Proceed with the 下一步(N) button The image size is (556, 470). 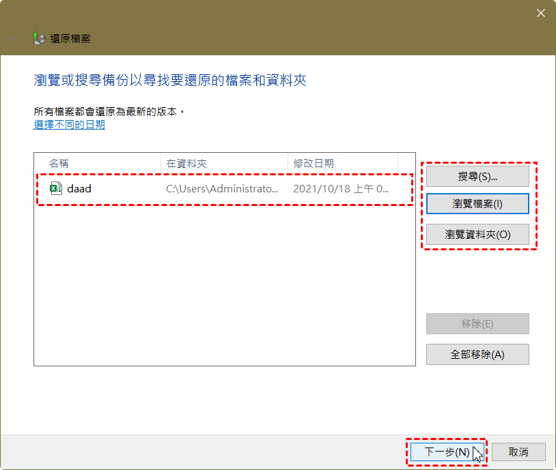(x=447, y=452)
